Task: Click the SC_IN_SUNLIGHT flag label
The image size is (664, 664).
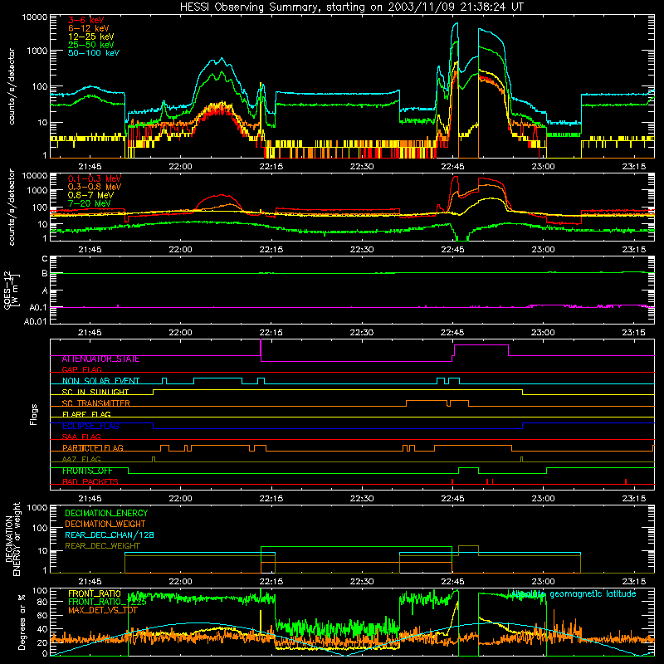Action: point(95,392)
